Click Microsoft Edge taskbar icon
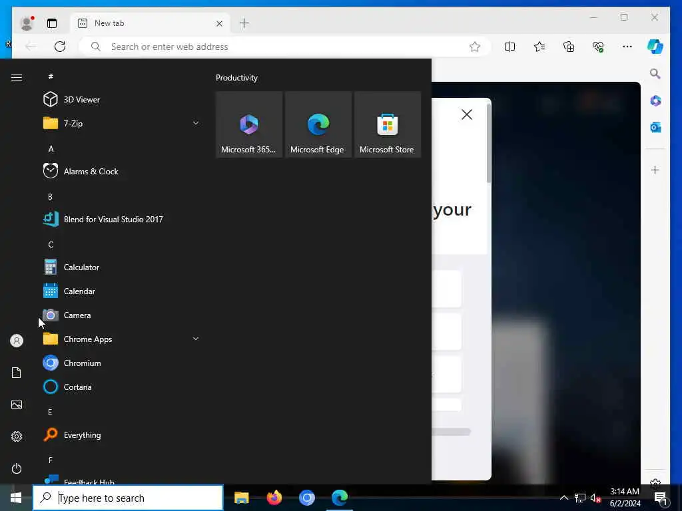The image size is (682, 511). (339, 498)
